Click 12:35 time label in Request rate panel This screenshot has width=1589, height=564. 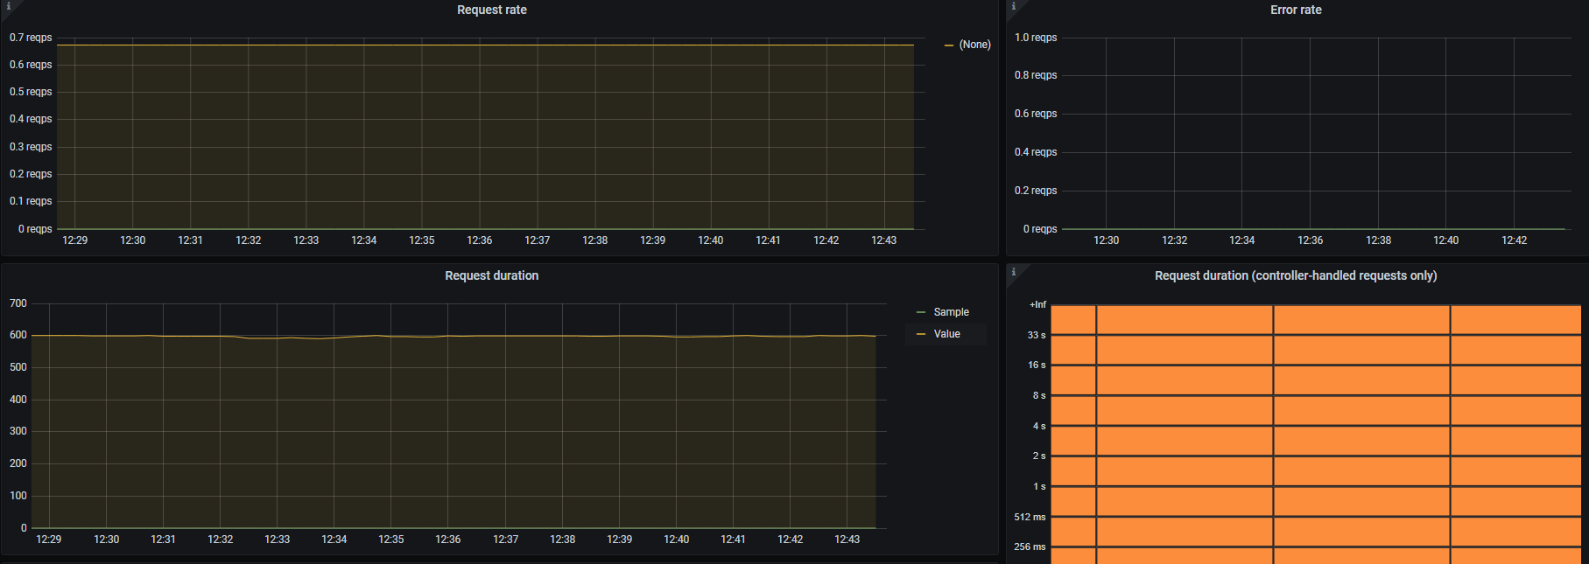[421, 240]
